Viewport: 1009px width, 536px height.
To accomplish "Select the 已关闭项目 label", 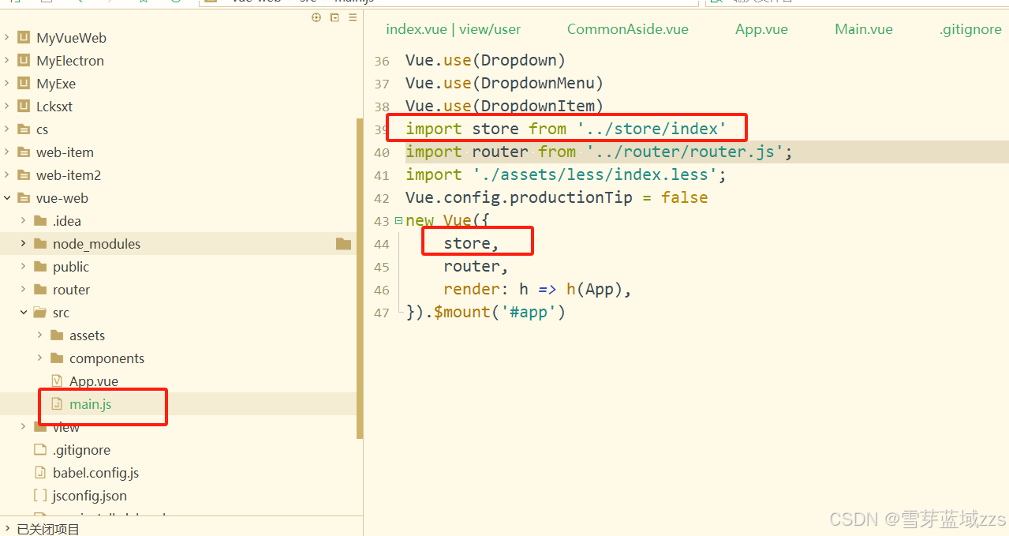I will click(x=48, y=529).
